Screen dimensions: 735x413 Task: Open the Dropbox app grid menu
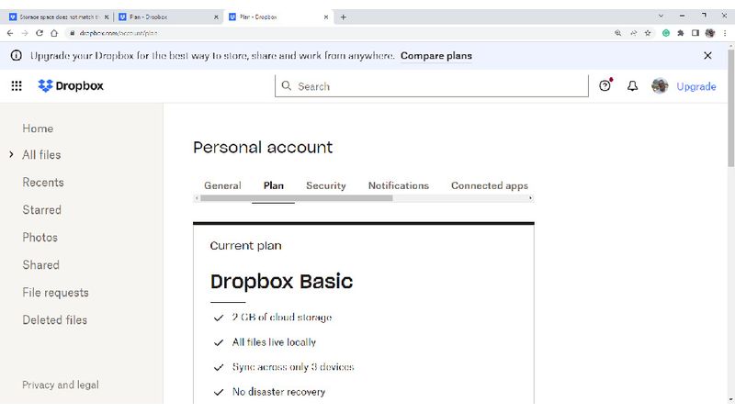[x=17, y=85]
